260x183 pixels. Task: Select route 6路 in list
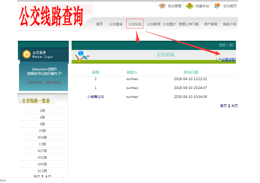click(x=42, y=124)
